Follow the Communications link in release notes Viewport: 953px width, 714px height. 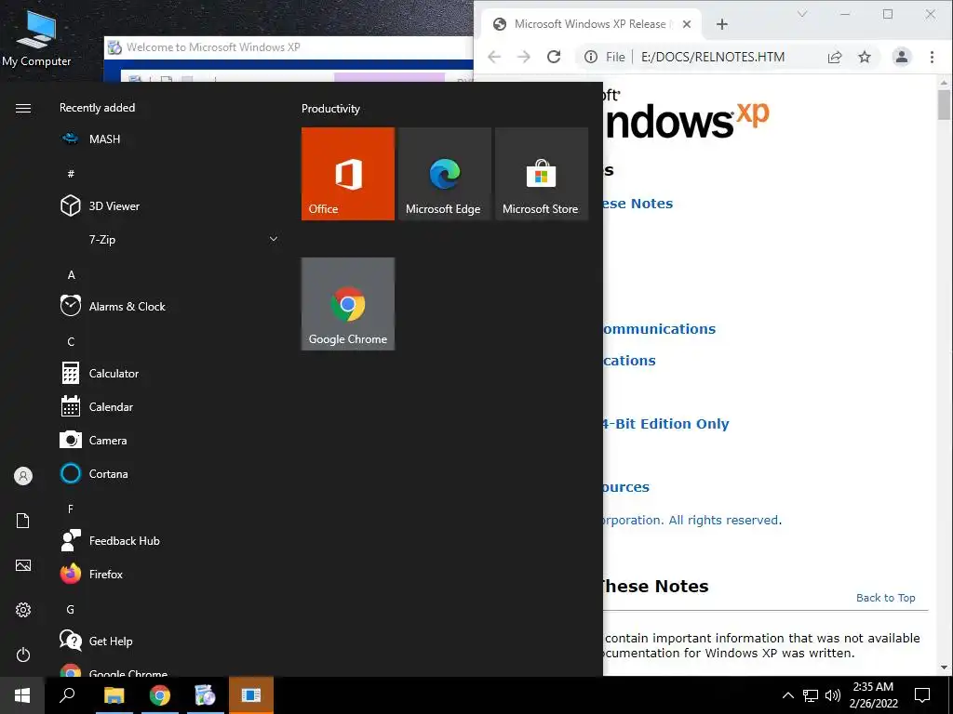pos(660,329)
